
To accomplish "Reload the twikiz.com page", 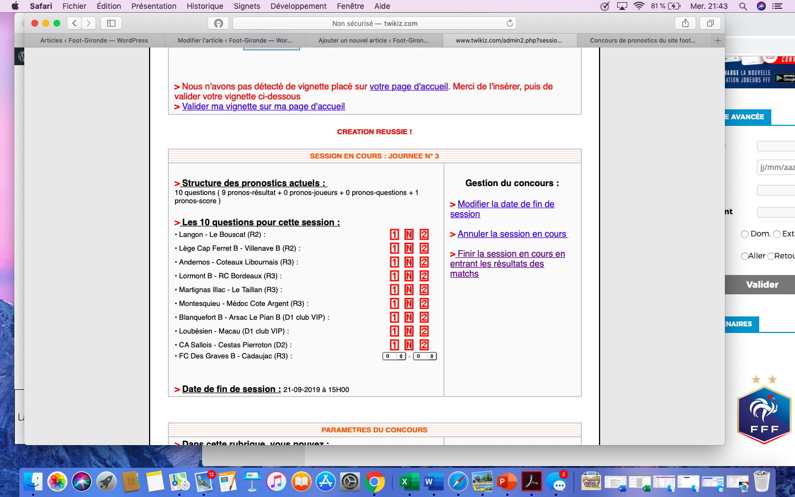I will coord(510,23).
